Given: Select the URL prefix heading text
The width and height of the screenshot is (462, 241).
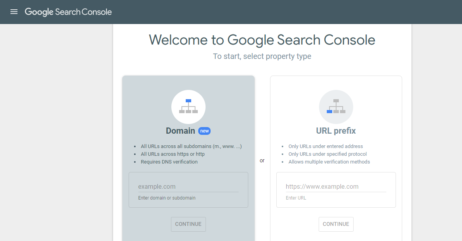Looking at the screenshot, I should [336, 131].
